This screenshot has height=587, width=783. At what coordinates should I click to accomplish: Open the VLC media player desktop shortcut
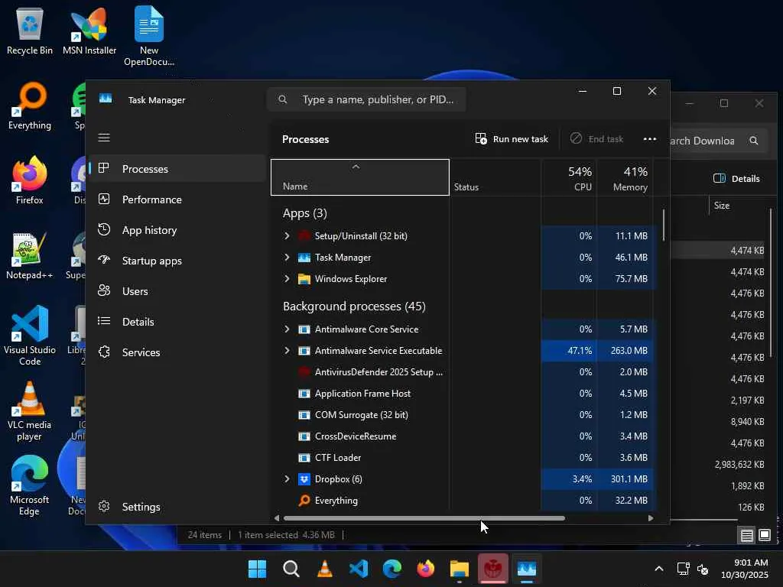pos(30,410)
